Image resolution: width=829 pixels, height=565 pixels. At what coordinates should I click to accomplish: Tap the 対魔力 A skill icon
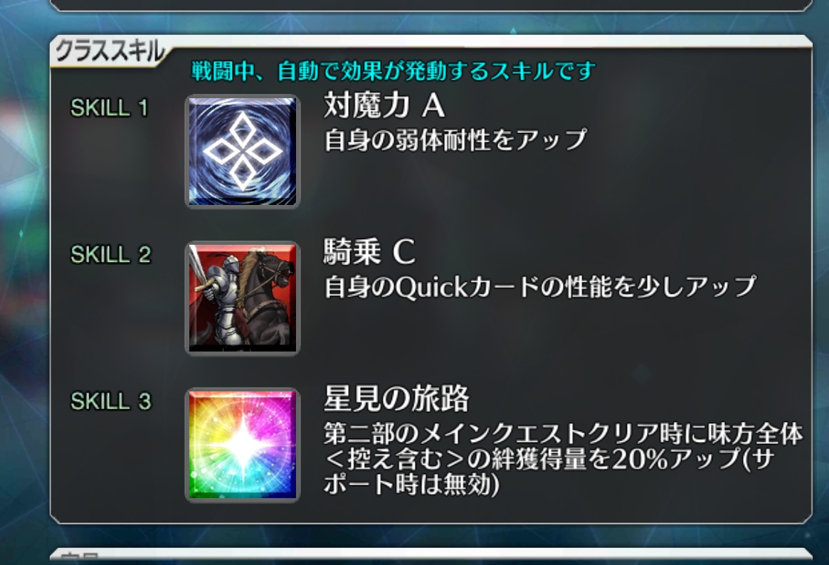click(243, 152)
